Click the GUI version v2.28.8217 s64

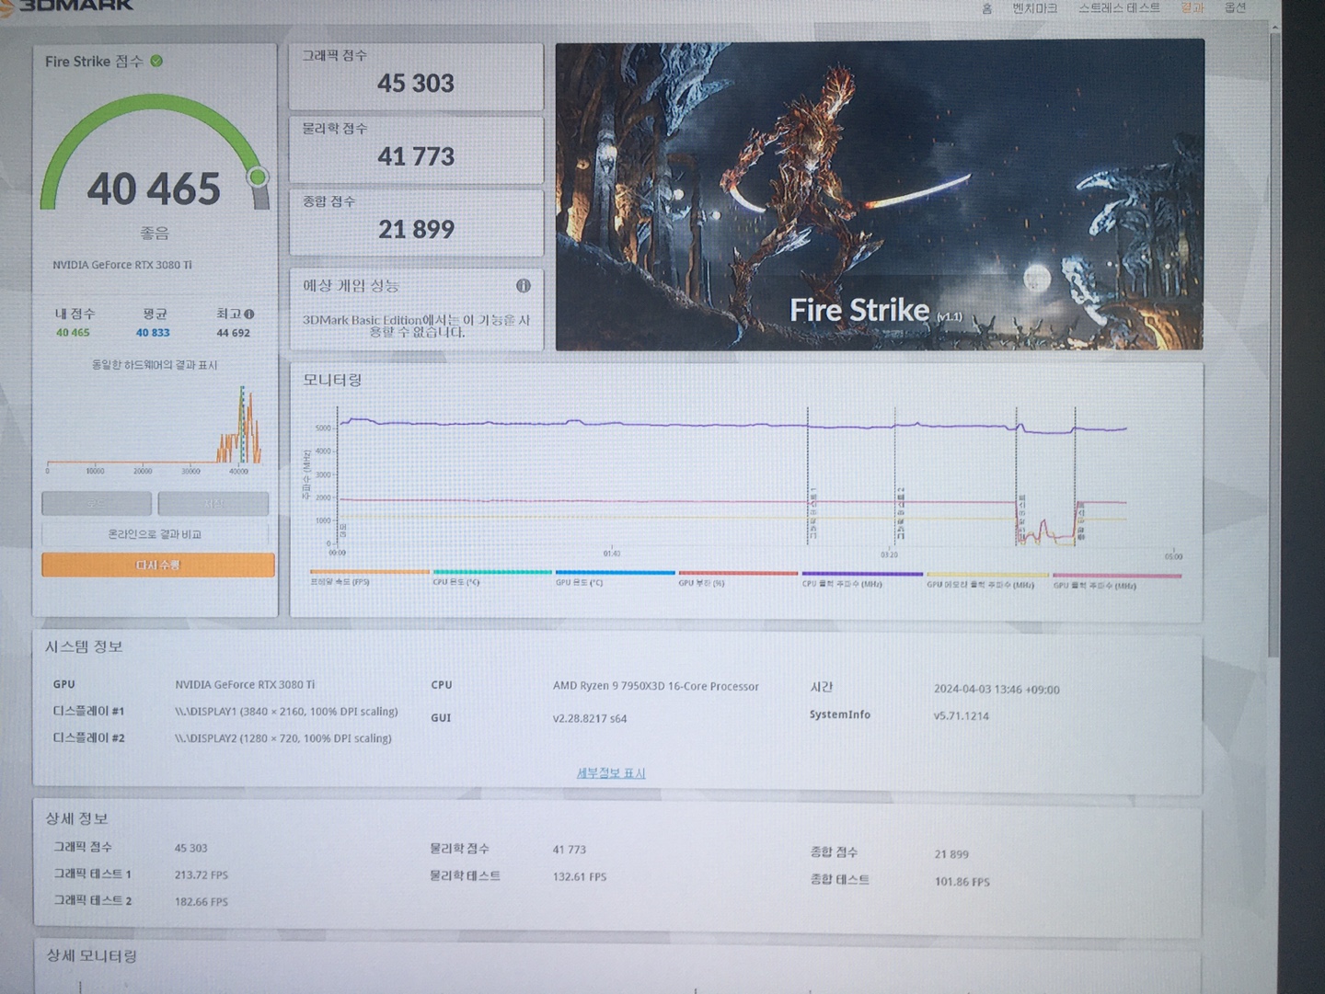coord(590,719)
